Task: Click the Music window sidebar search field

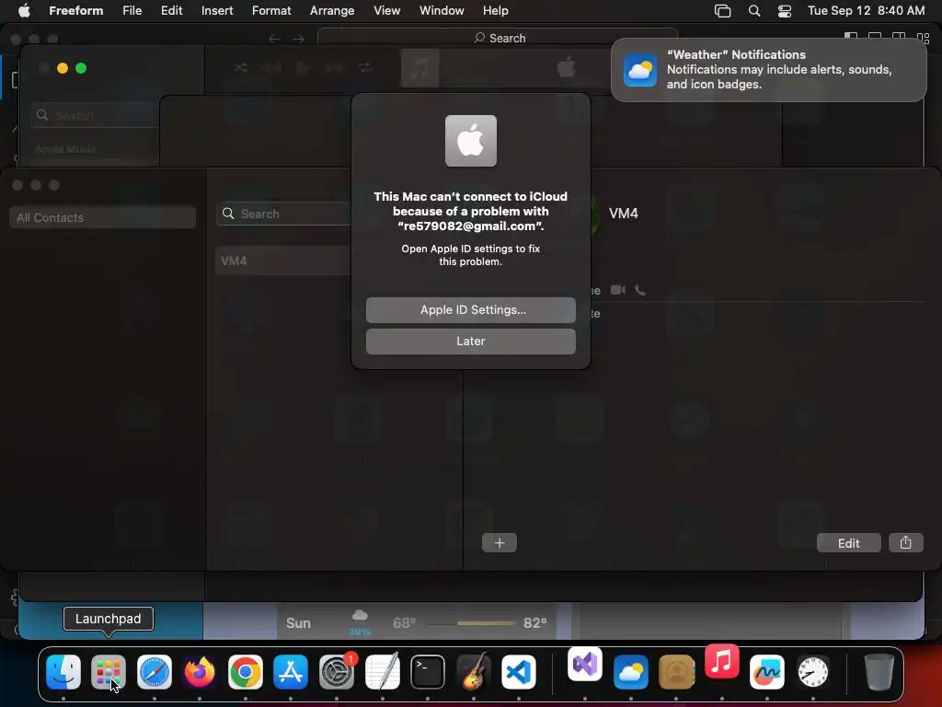Action: click(x=96, y=115)
